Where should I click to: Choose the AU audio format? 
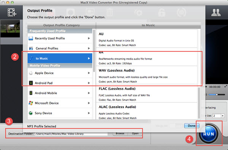tap(147, 39)
